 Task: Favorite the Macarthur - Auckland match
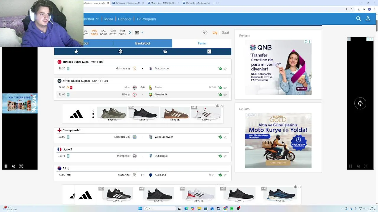click(225, 175)
